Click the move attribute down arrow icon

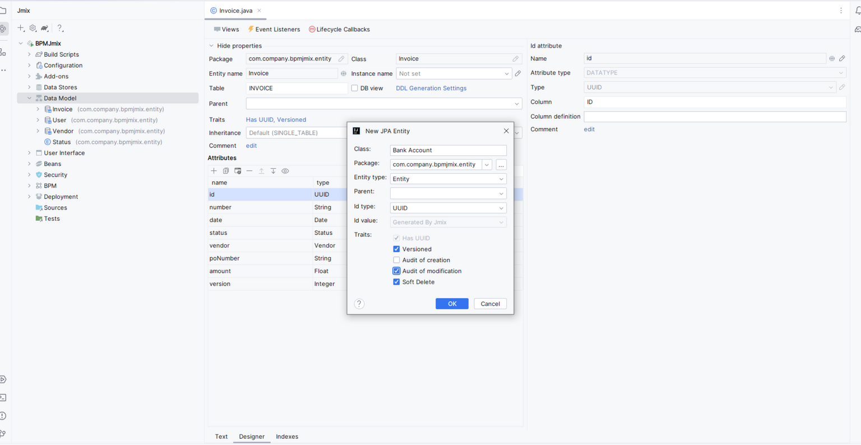(x=273, y=171)
